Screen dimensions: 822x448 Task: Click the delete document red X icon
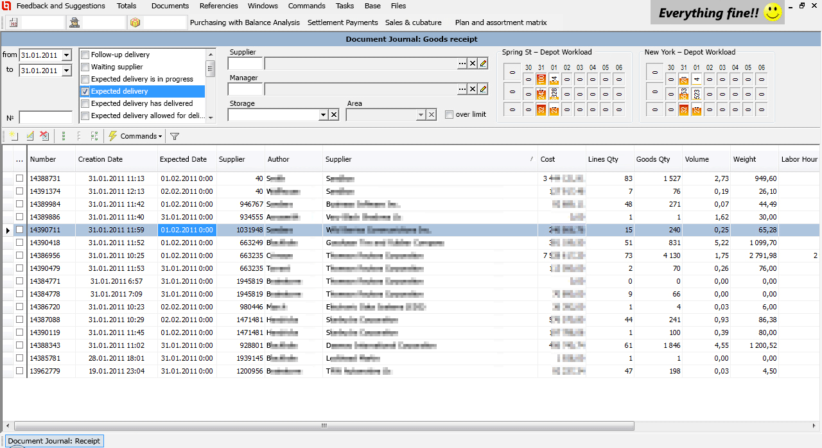click(x=44, y=136)
